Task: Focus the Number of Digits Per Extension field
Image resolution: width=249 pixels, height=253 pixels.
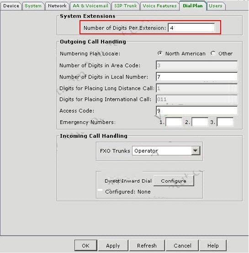Action: [191, 28]
